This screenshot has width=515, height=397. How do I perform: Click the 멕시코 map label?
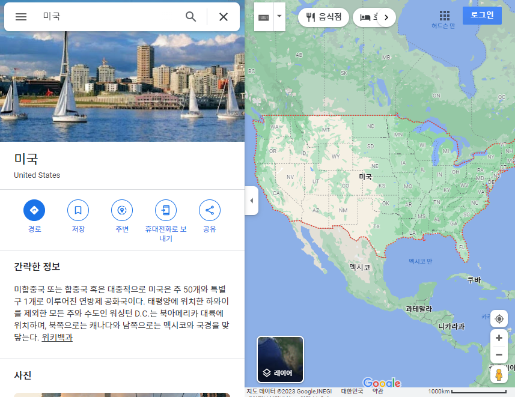tap(359, 267)
